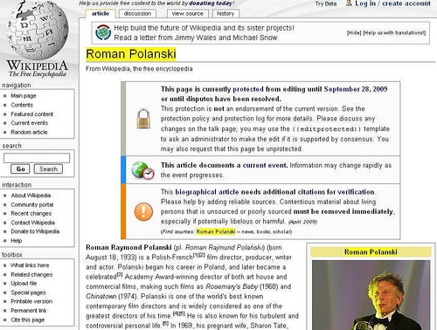Viewport: 437px width, 330px height.
Task: Click the Wikimedia logo in the banner
Action: (x=103, y=32)
